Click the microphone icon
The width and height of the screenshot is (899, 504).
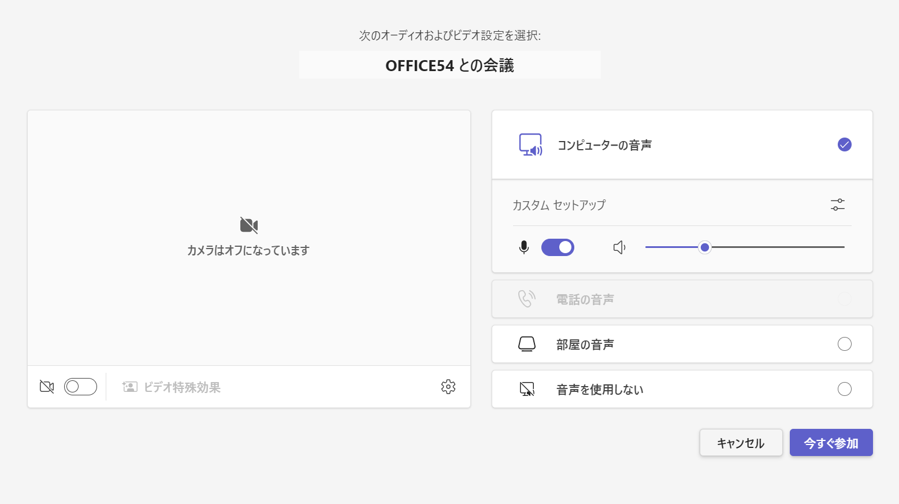pos(524,247)
